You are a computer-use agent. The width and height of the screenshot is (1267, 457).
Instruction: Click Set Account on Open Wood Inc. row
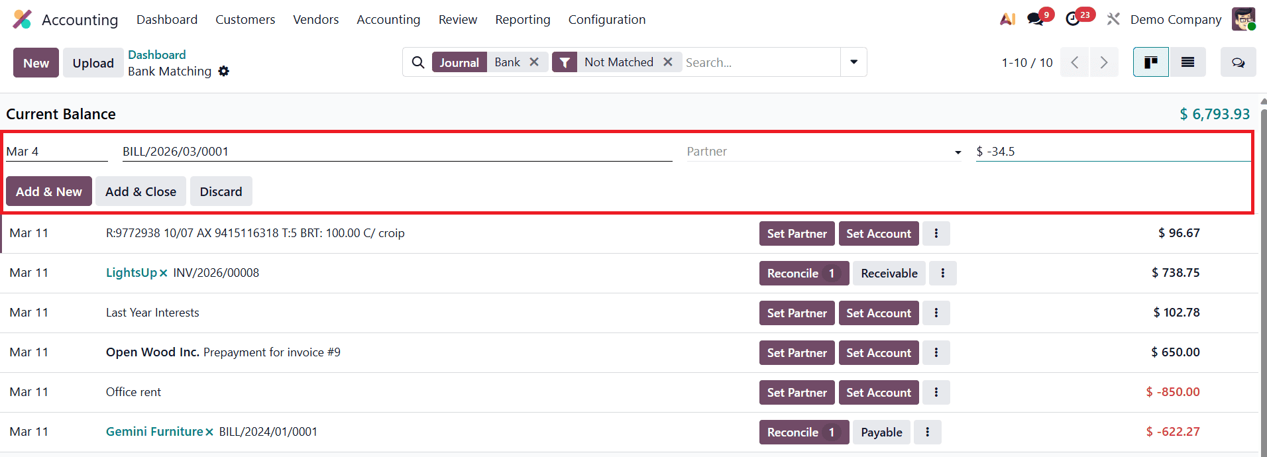tap(879, 352)
